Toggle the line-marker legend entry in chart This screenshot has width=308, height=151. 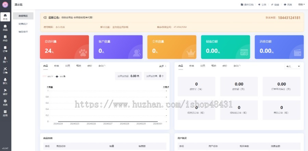click(x=60, y=76)
